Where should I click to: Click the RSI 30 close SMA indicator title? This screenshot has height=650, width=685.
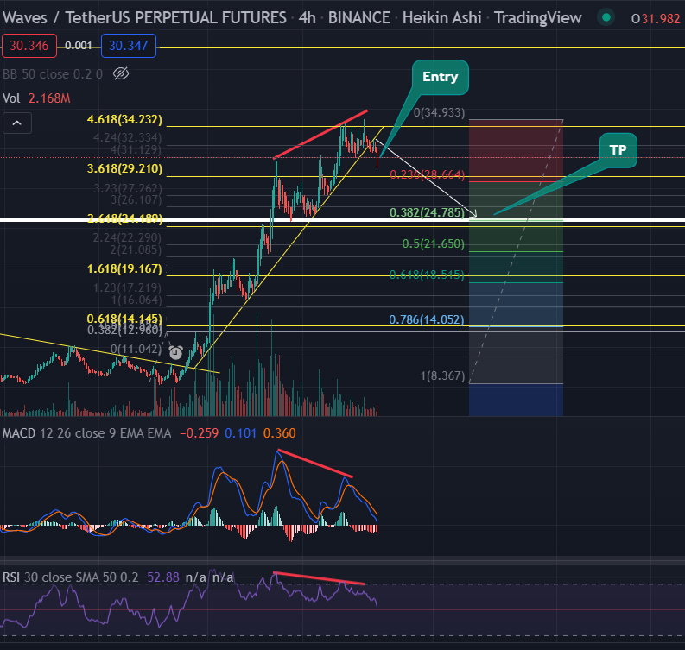coord(70,577)
